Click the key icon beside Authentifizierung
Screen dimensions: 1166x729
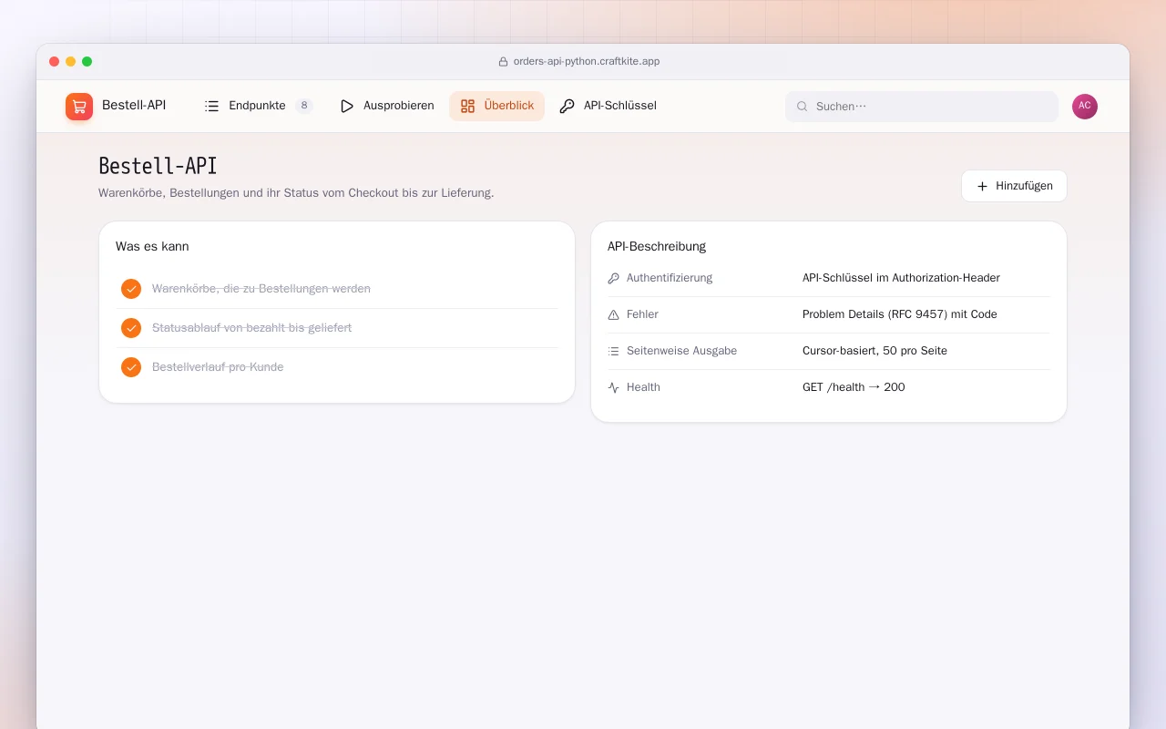click(613, 278)
